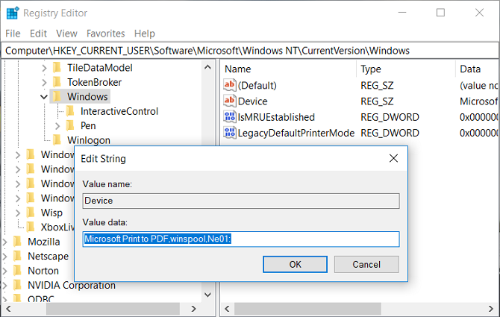Click the registry path address bar

[x=250, y=50]
